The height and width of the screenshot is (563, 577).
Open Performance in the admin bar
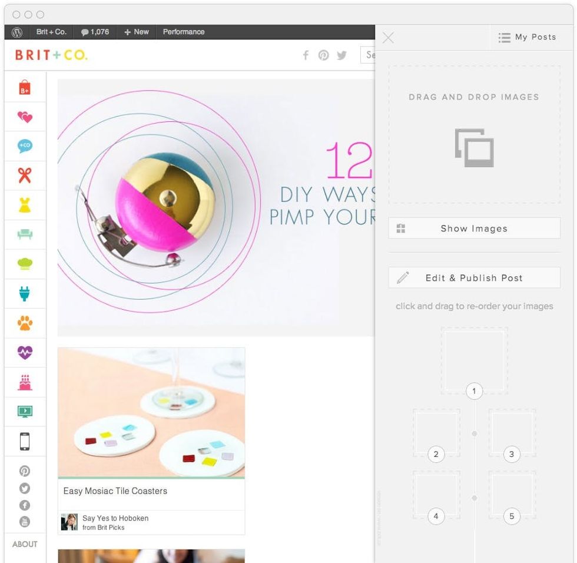tap(184, 32)
